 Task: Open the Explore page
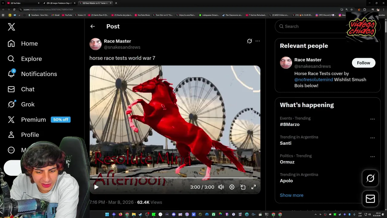click(25, 59)
